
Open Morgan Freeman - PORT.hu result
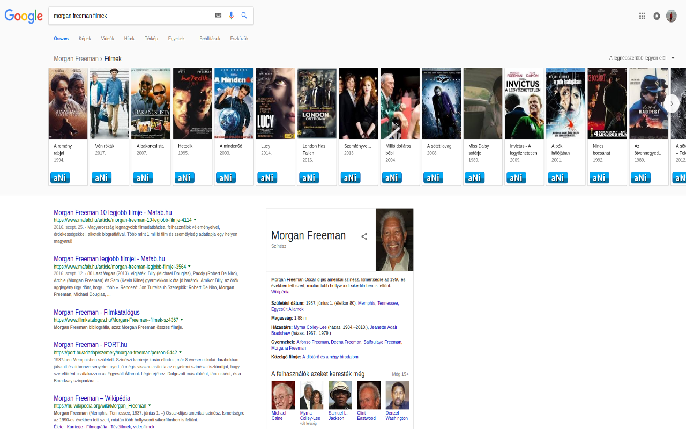[91, 344]
